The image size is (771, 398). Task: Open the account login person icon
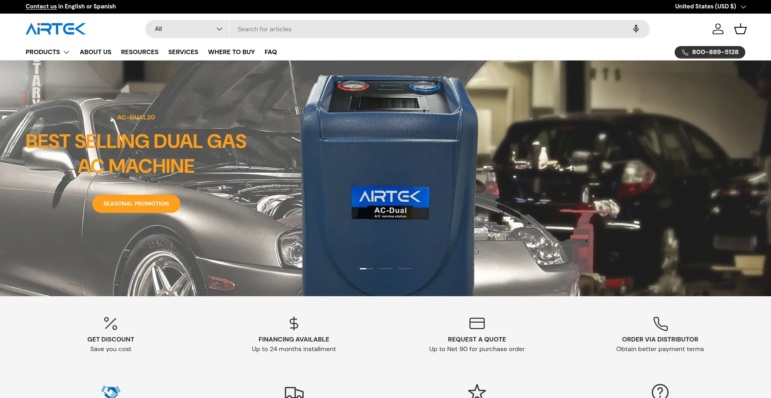(718, 29)
